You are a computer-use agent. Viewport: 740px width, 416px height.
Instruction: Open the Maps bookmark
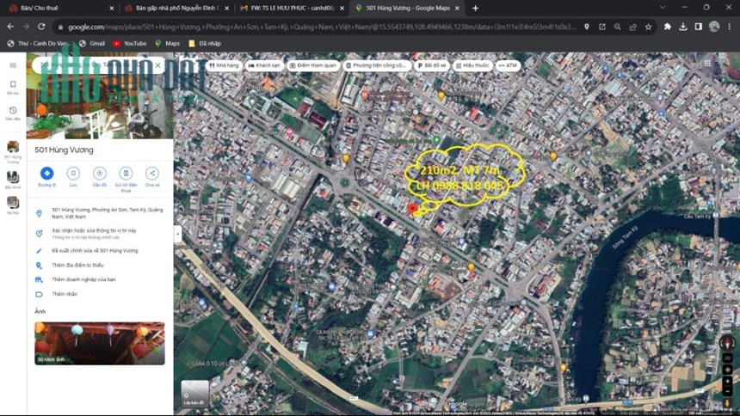[168, 43]
